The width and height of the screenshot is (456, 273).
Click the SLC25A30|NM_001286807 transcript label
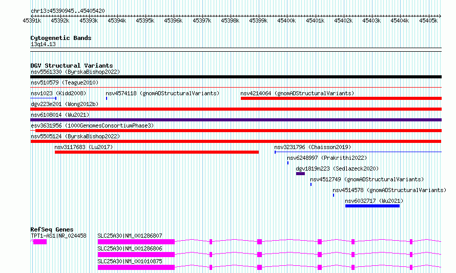click(130, 236)
